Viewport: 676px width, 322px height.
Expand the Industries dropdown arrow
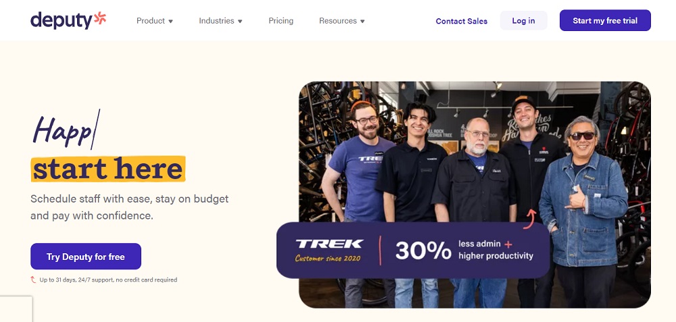pos(240,21)
